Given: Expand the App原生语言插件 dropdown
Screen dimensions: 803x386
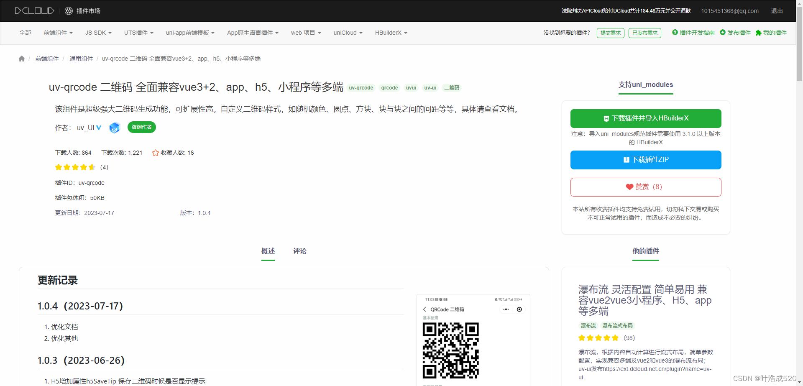Looking at the screenshot, I should 253,33.
